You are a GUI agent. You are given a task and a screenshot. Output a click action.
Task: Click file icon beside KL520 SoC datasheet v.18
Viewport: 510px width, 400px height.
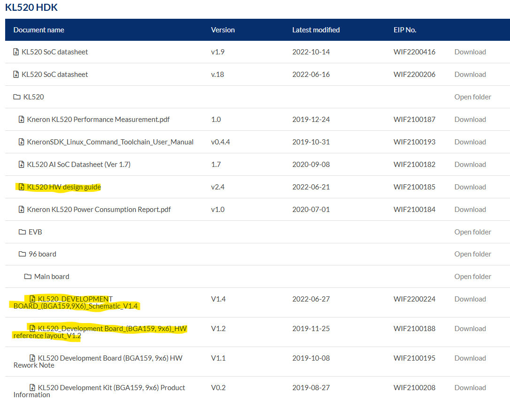16,74
